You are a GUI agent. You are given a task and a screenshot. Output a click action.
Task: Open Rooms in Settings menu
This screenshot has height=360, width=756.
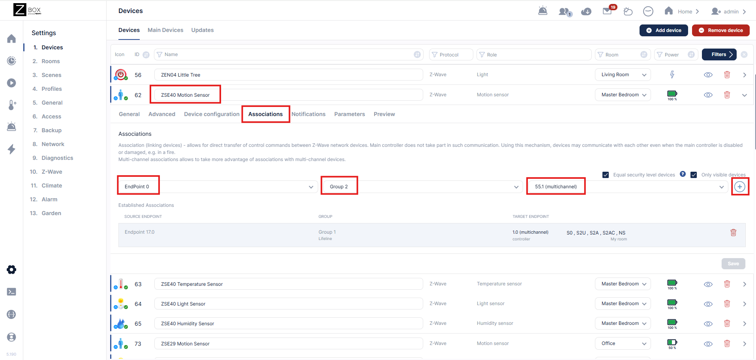[51, 61]
